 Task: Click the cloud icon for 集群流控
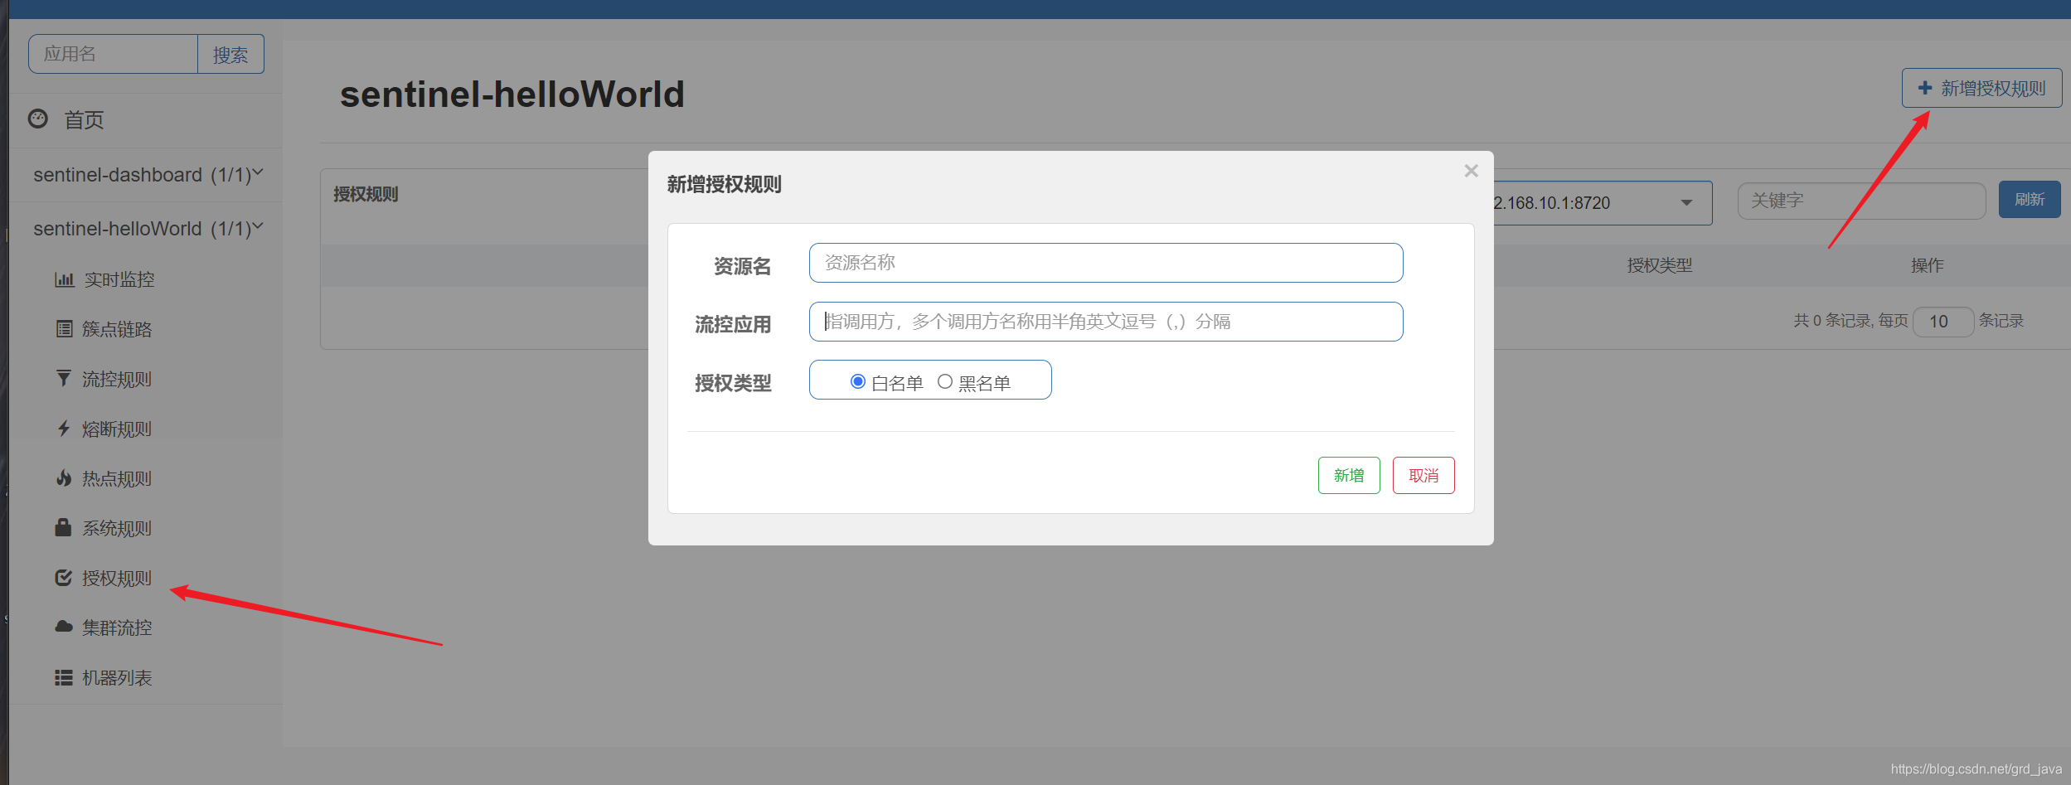pyautogui.click(x=64, y=627)
